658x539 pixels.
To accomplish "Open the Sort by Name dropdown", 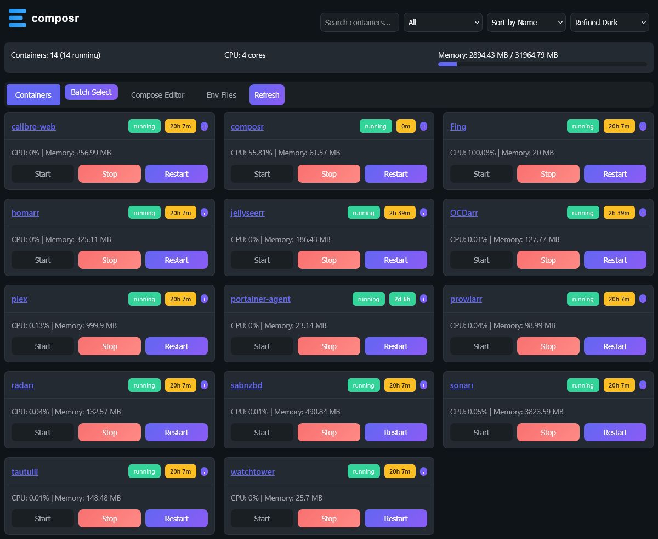I will click(526, 22).
